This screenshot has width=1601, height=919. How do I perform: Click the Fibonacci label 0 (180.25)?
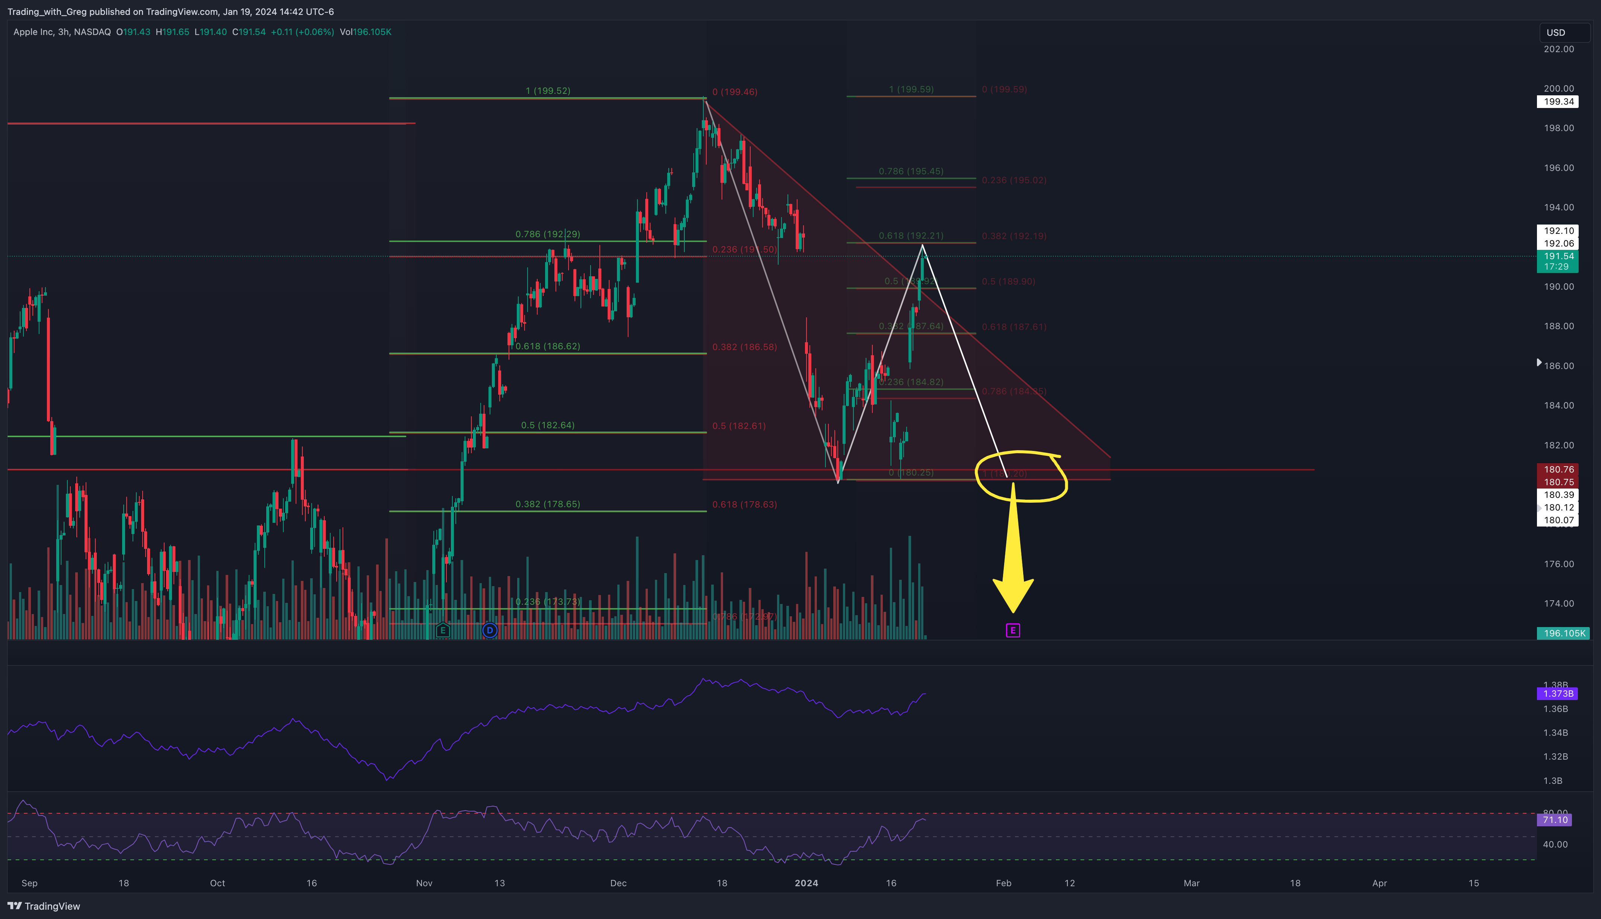pos(911,472)
